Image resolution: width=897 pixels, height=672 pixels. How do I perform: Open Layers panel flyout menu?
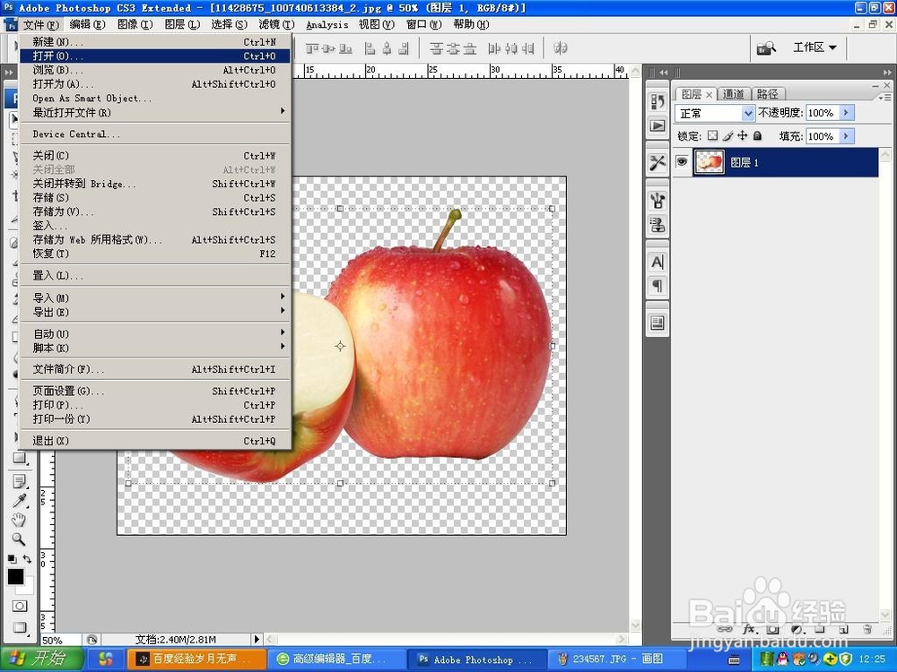pyautogui.click(x=885, y=97)
